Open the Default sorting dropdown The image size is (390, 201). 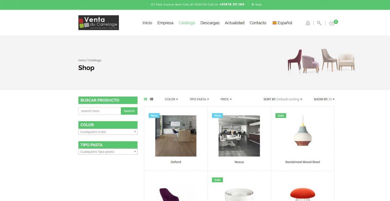(289, 99)
